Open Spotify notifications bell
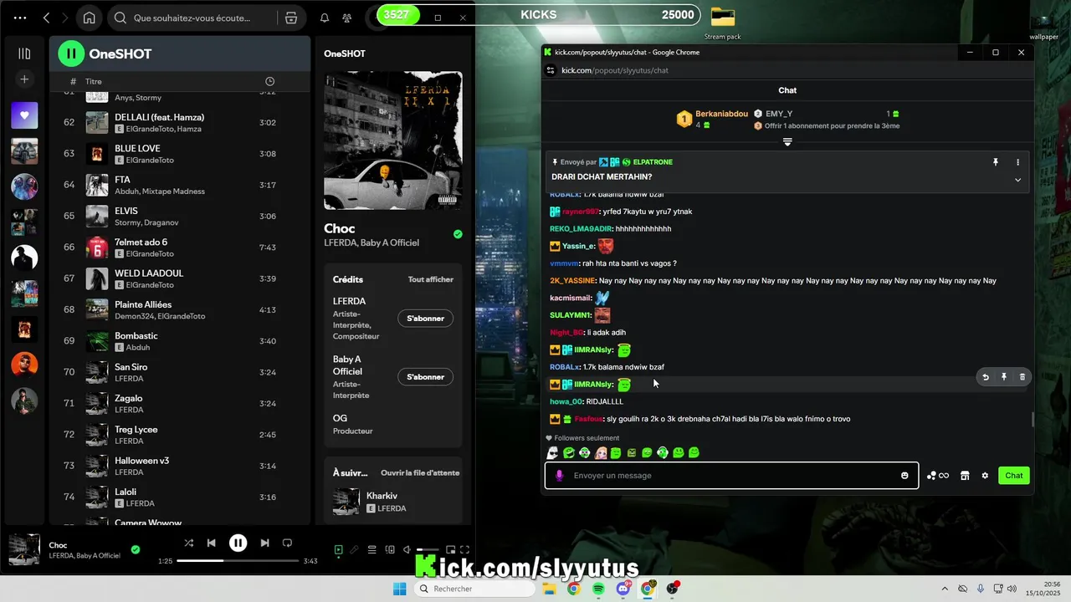This screenshot has height=602, width=1071. 325,18
